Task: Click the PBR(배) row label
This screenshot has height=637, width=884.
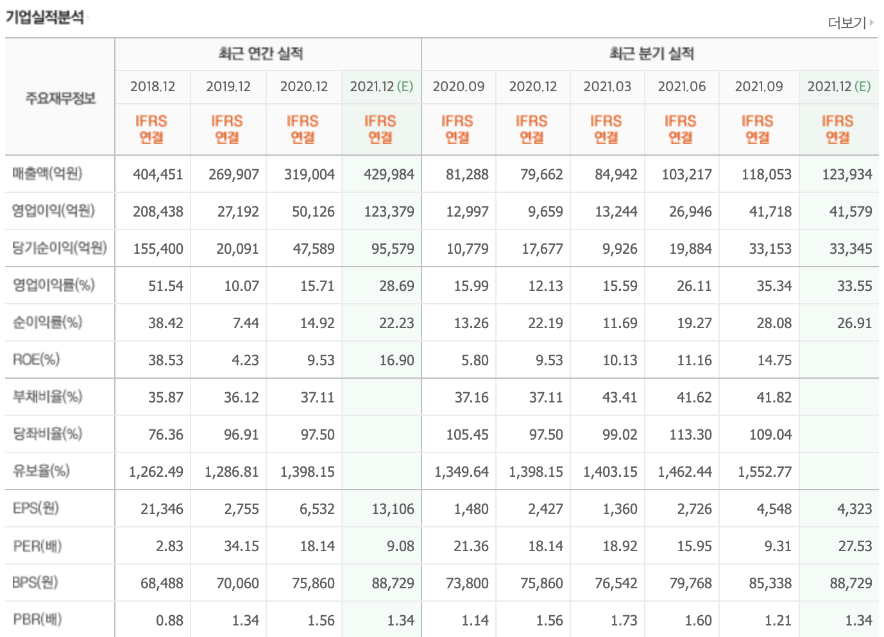Action: pos(37,620)
